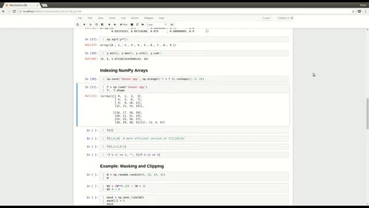This screenshot has height=208, width=369.
Task: Click the T[1,0,0] code cell
Action: [x=194, y=139]
